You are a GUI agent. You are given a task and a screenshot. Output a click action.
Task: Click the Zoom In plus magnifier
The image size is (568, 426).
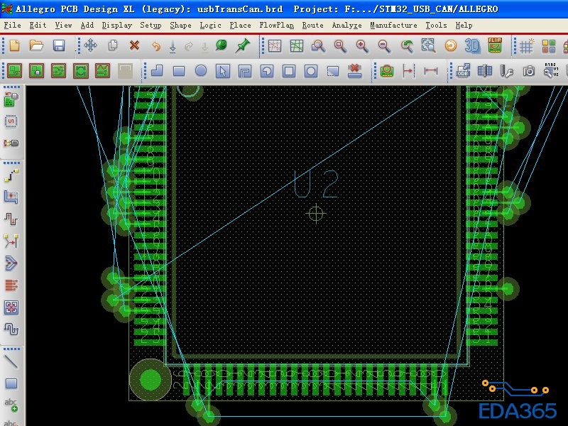pos(362,46)
